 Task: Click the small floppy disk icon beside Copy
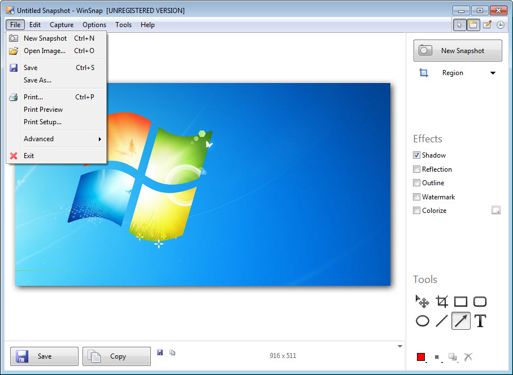point(160,352)
